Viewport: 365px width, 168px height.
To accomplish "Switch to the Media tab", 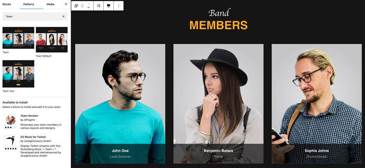I will pos(50,4).
